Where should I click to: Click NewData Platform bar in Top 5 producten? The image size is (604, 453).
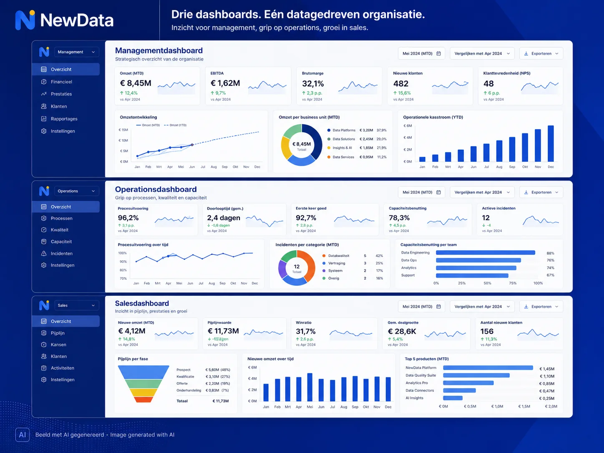488,368
